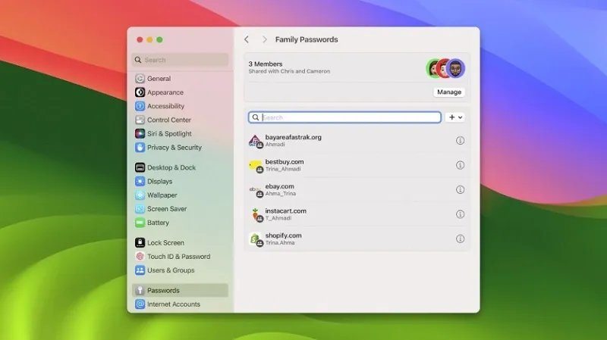Click the family member avatars
607x340 pixels.
[x=445, y=68]
